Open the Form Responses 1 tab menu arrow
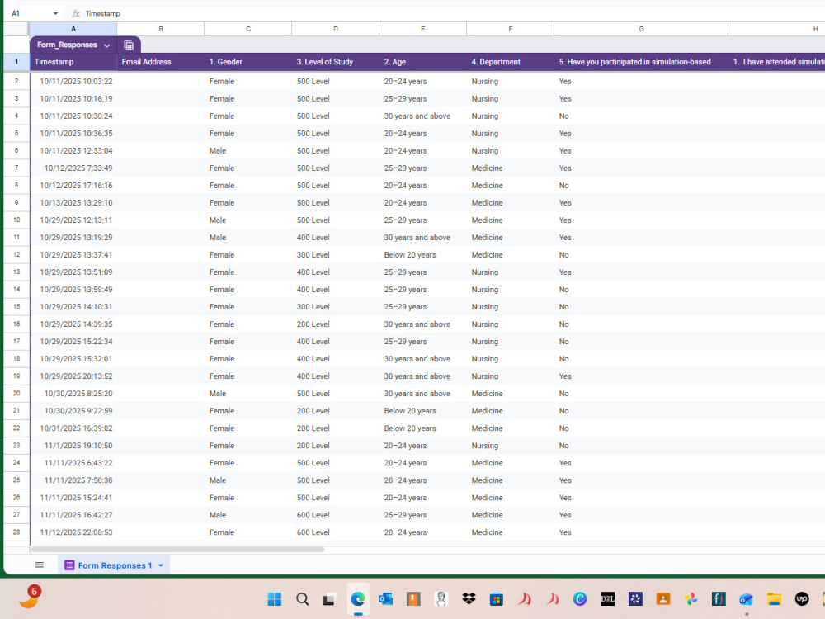Screen dimensions: 825x619 (161, 565)
